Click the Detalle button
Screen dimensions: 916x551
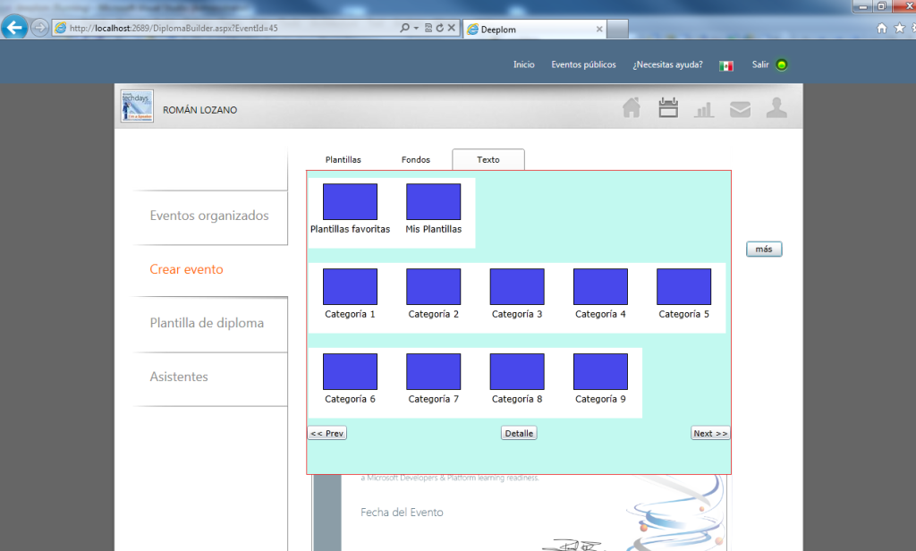point(519,434)
